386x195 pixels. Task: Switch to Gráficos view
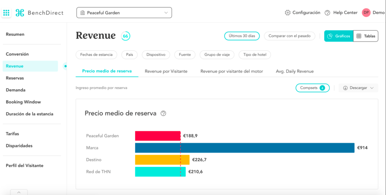339,36
